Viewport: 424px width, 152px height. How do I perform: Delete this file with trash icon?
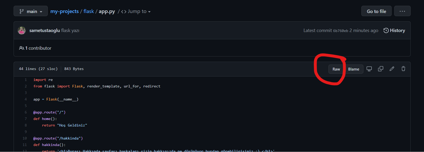point(403,69)
